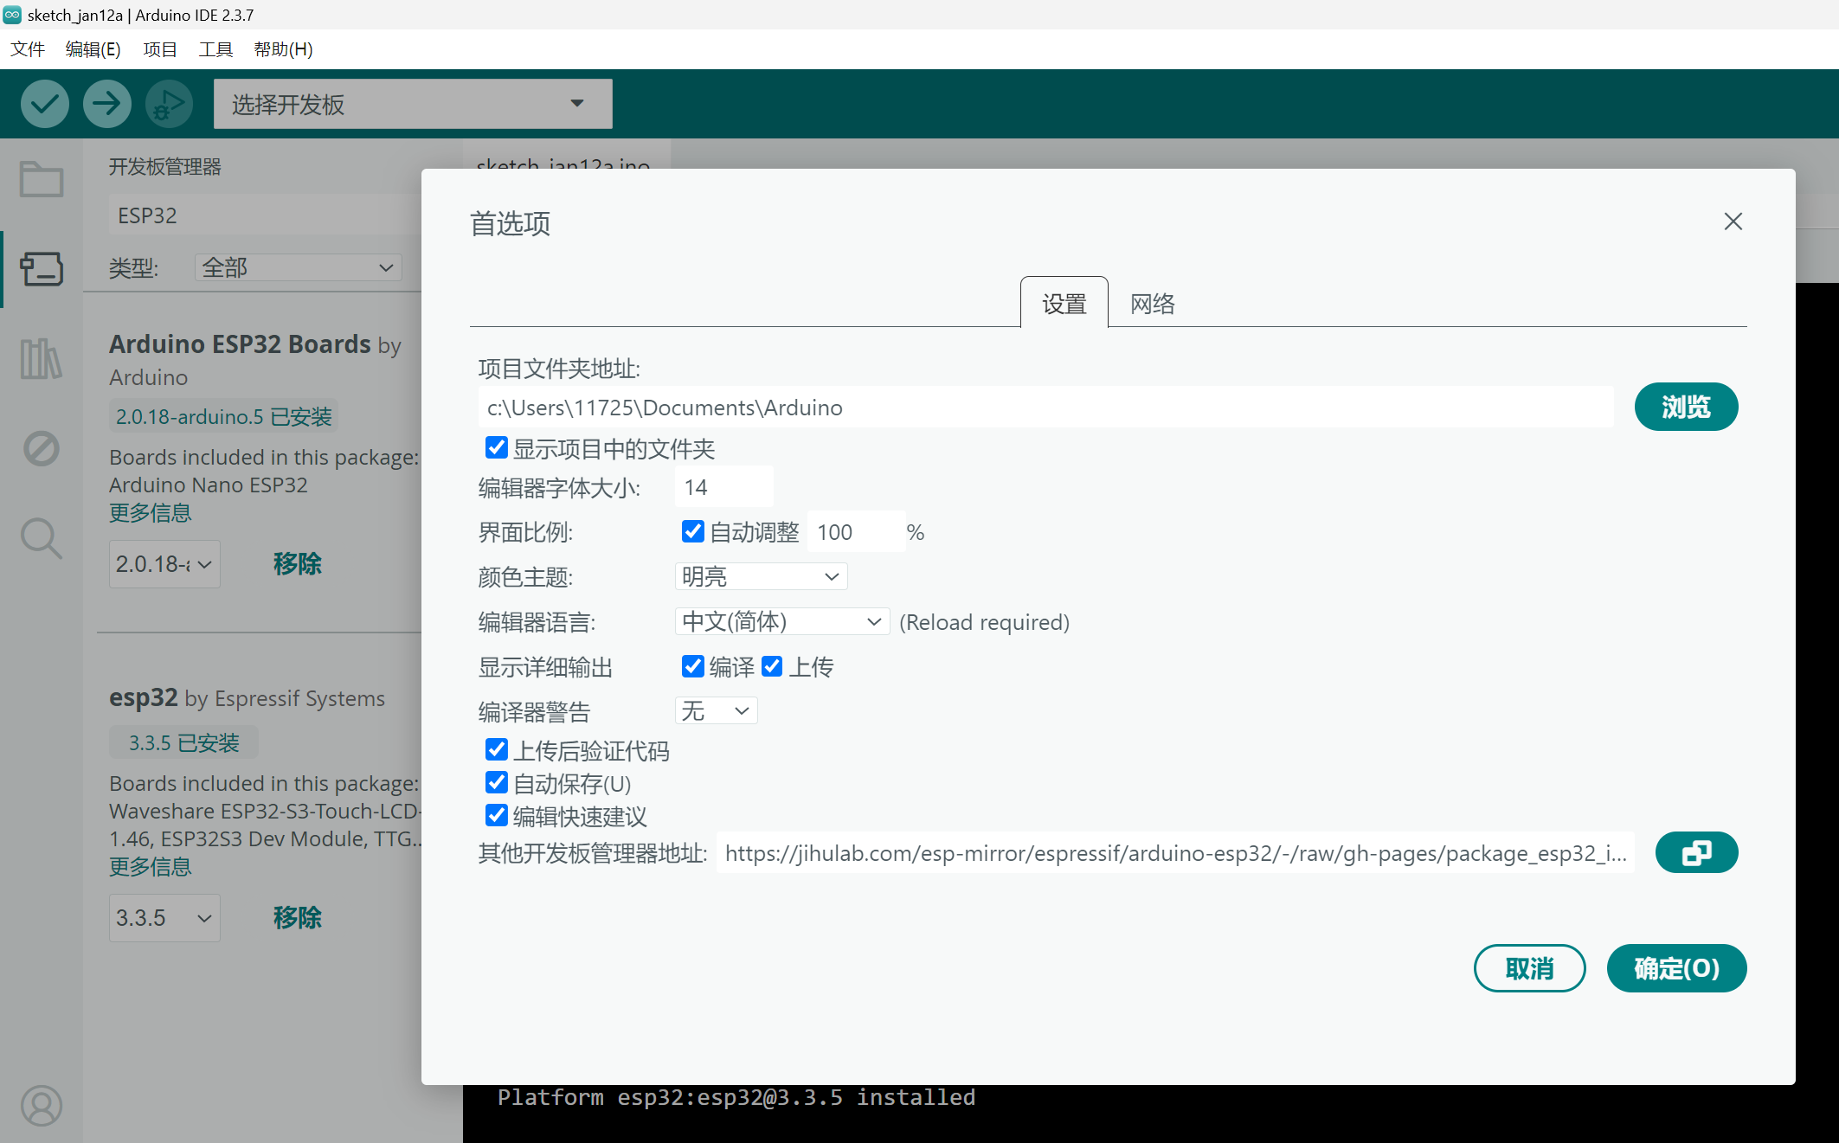Open the 帮助(H) menu

(x=284, y=49)
